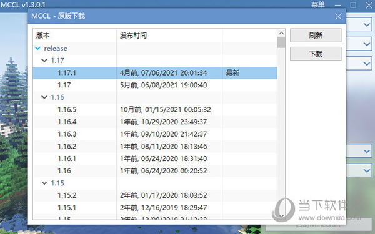This screenshot has width=375, height=234.
Task: Select version 1.16.2 row
Action: click(155, 147)
